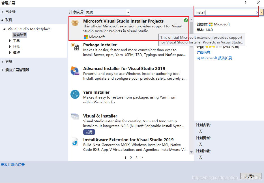Select Yarn Installer extension title
This screenshot has height=183, width=264.
pyautogui.click(x=96, y=92)
